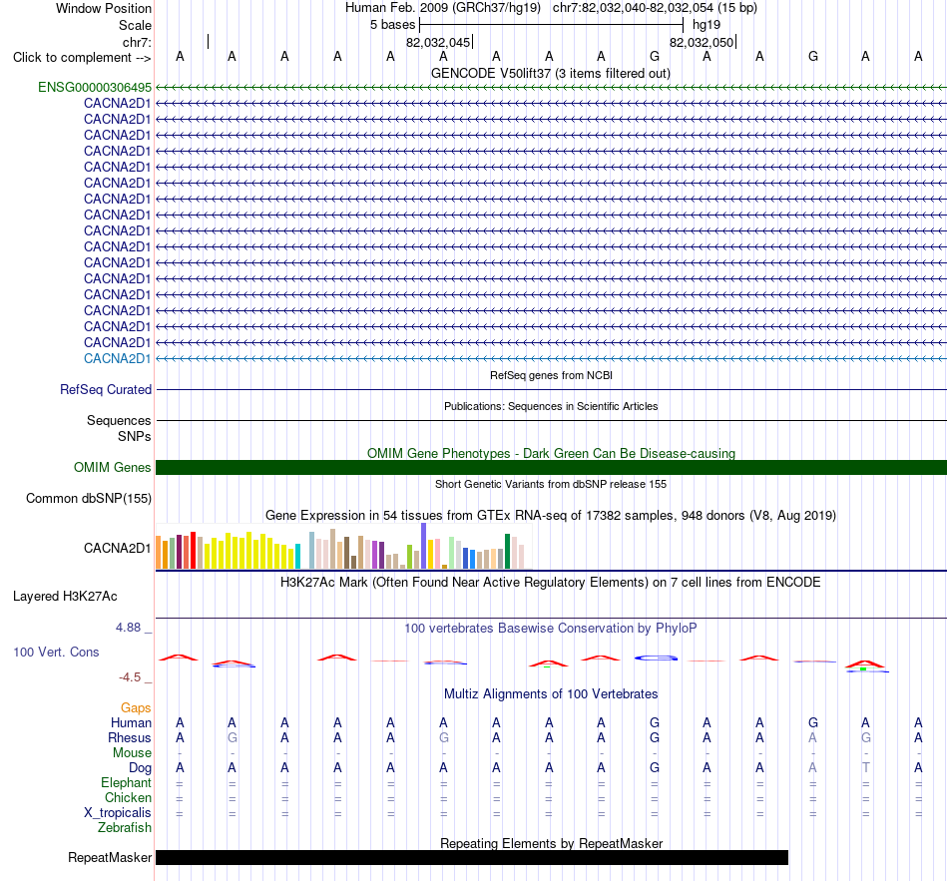Click the Chicken species row label

(x=128, y=797)
